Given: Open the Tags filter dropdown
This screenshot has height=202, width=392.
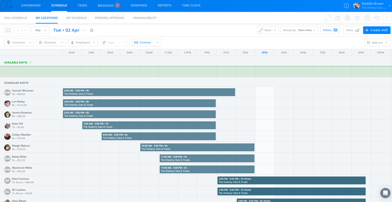Looking at the screenshot, I should 115,42.
